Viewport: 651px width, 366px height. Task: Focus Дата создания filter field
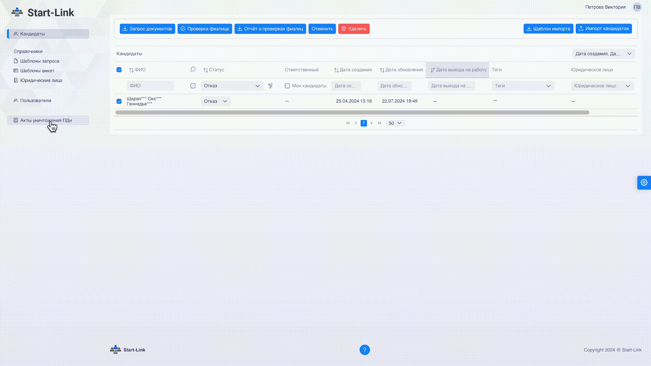pyautogui.click(x=346, y=86)
